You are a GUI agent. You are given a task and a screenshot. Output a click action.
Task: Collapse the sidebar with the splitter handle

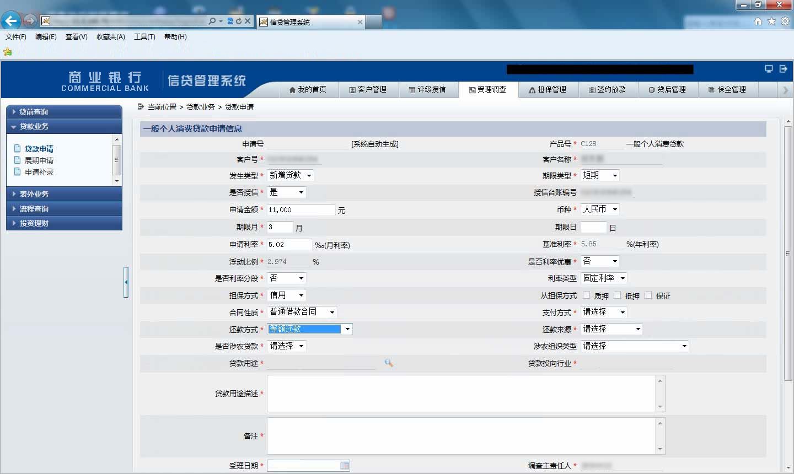(x=126, y=282)
